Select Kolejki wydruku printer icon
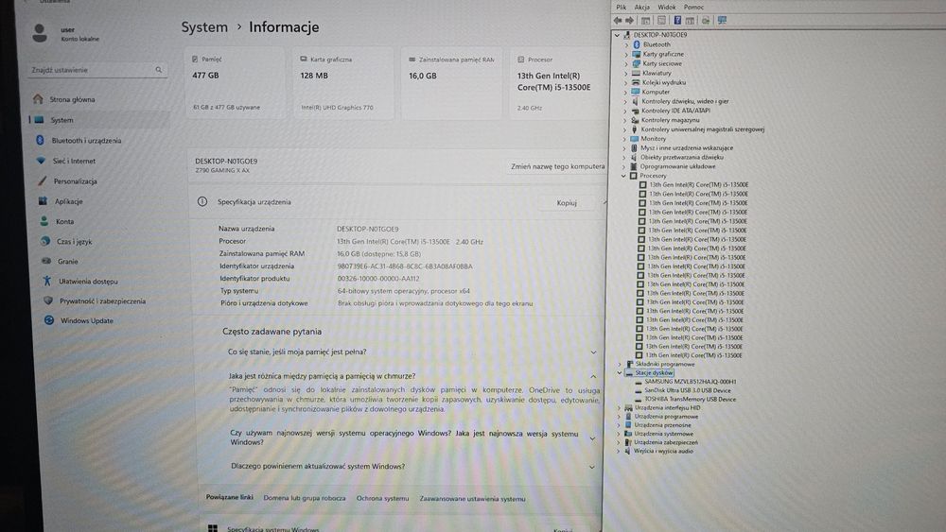Screen dimensions: 946x532 click(x=636, y=82)
